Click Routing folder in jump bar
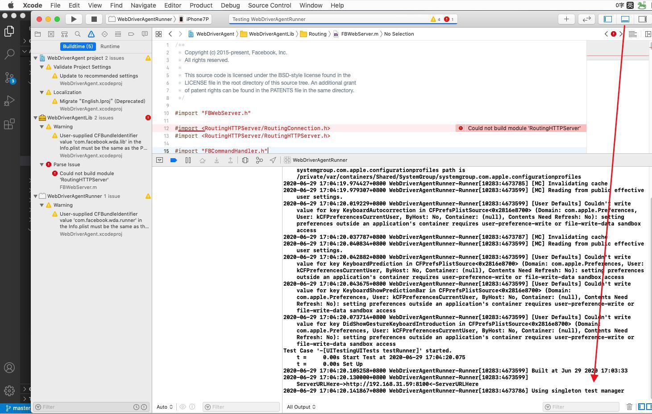The image size is (652, 414). point(313,34)
